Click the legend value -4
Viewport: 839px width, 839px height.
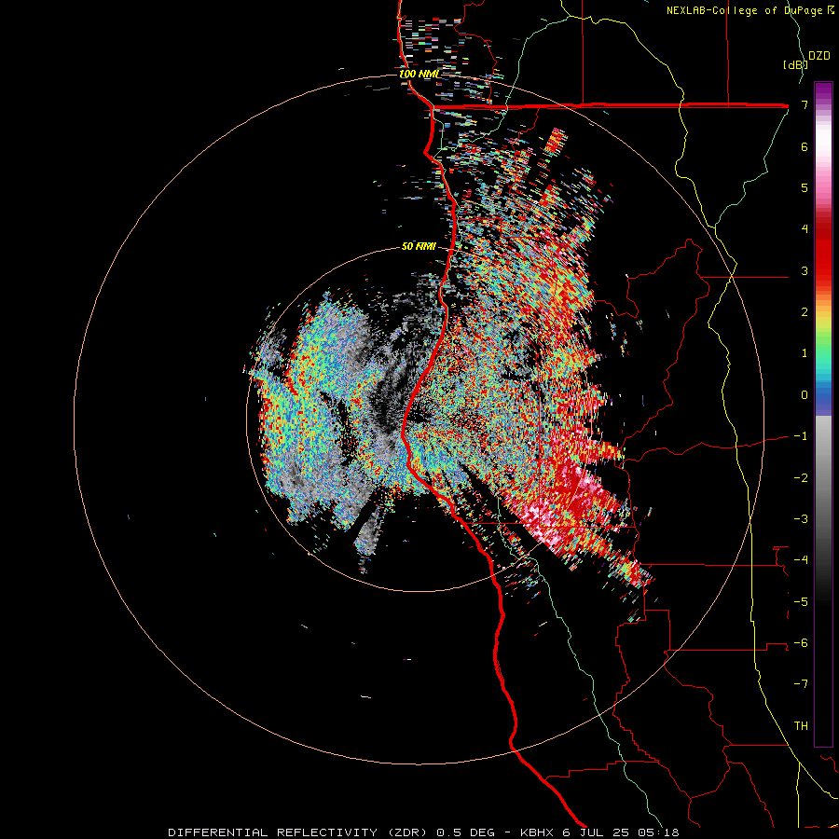[x=801, y=560]
